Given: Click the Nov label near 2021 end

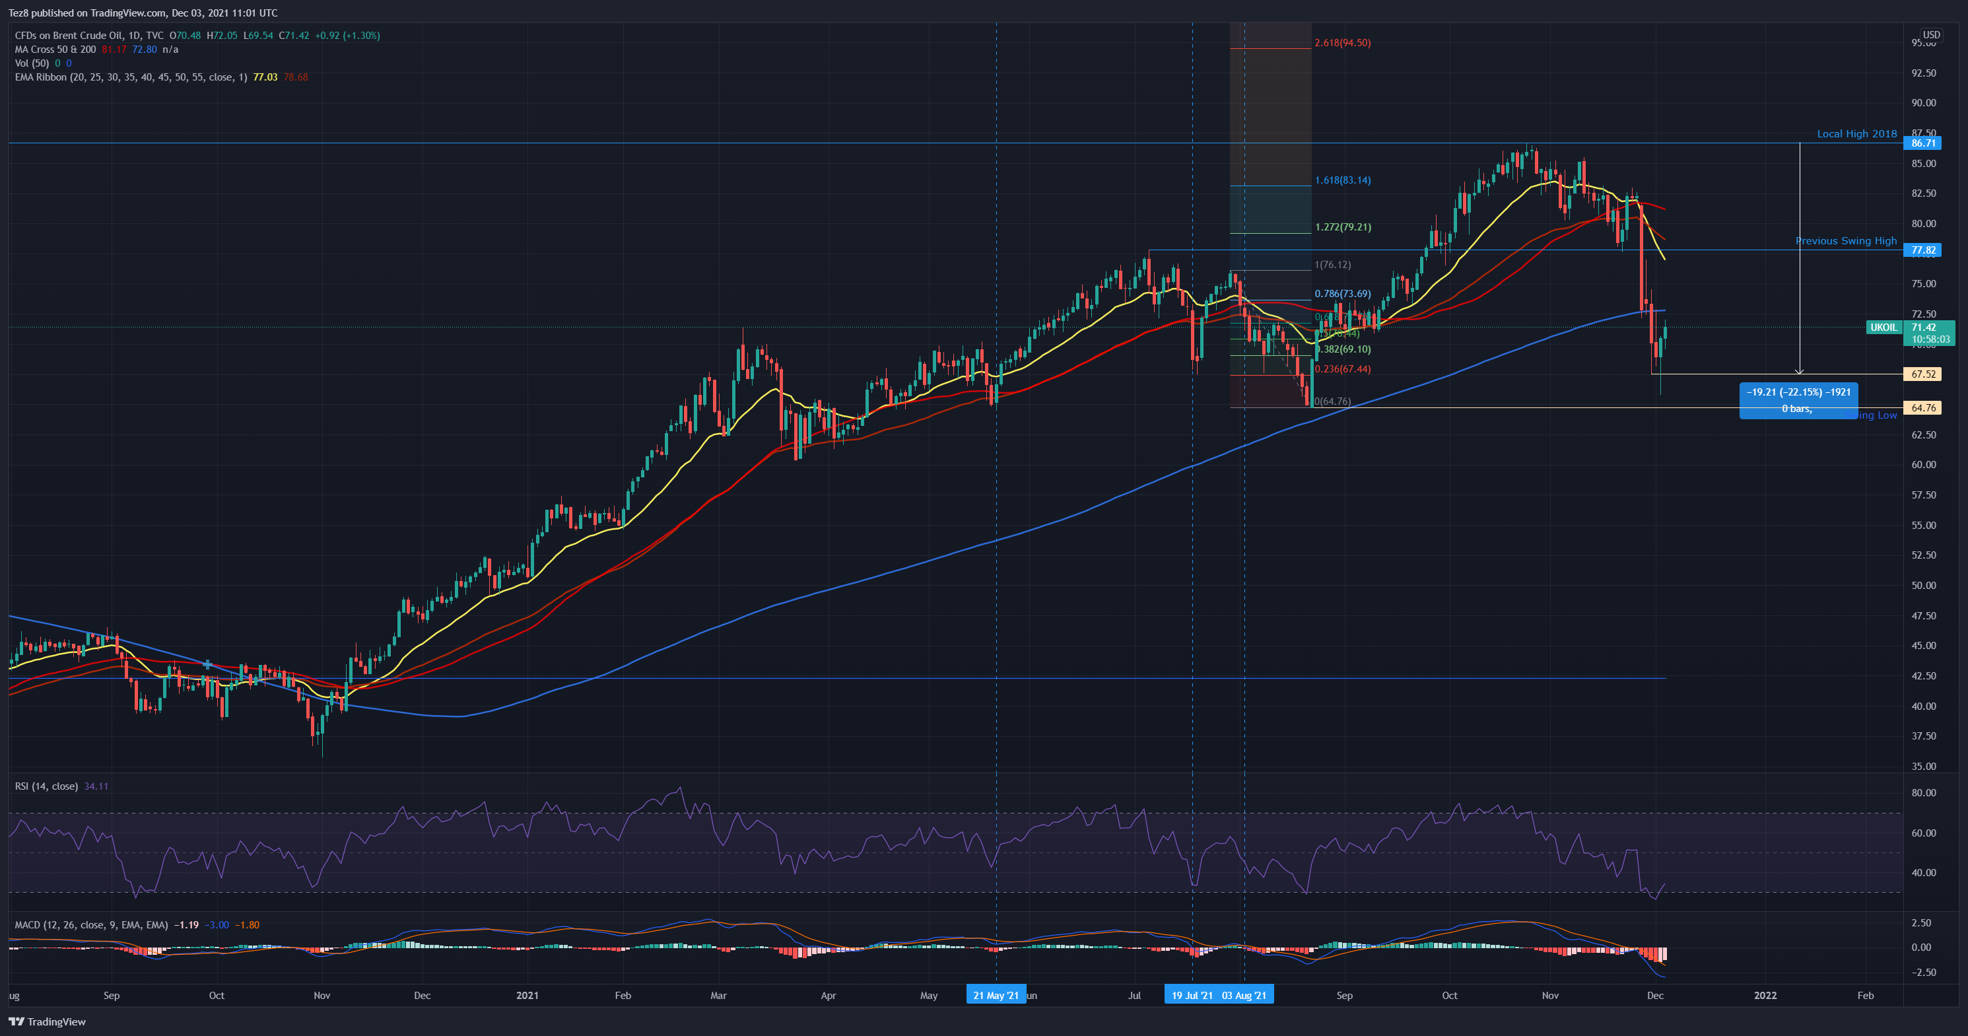Looking at the screenshot, I should 1550,995.
